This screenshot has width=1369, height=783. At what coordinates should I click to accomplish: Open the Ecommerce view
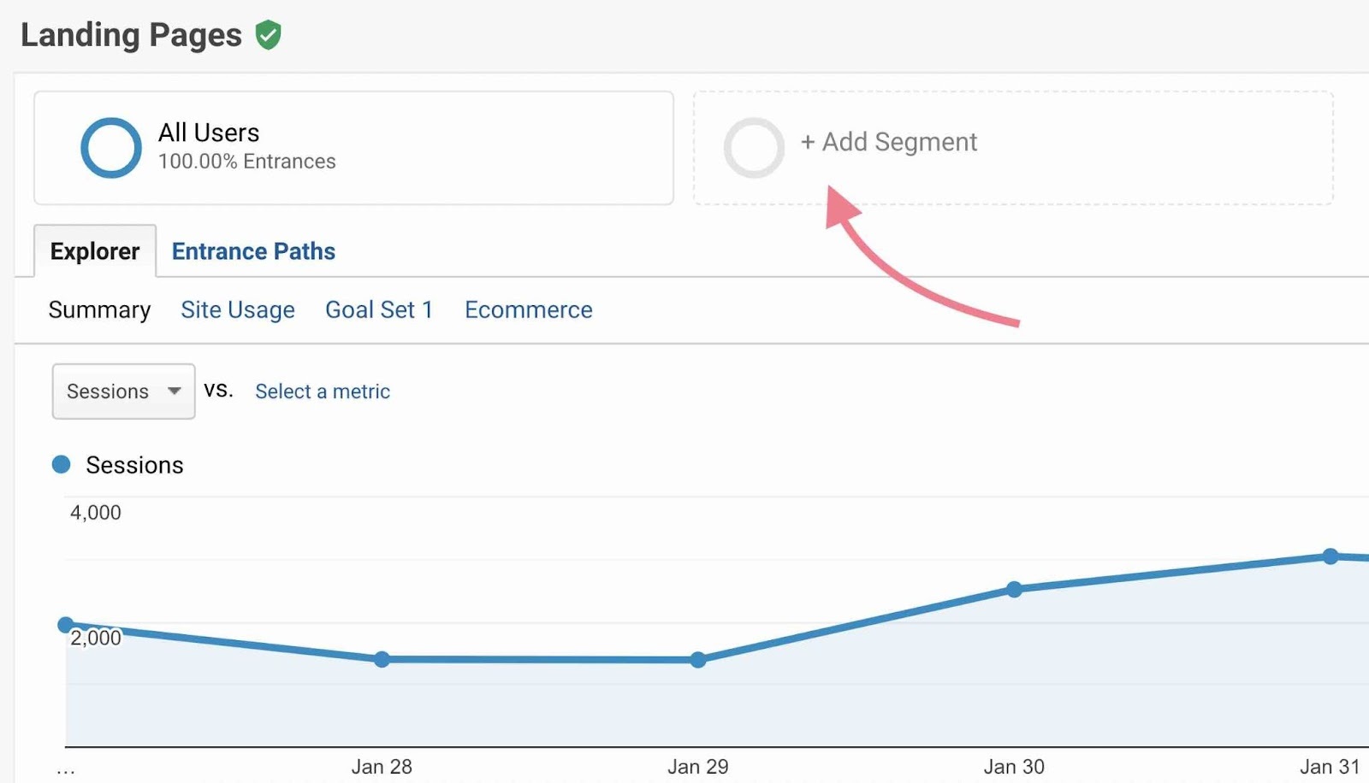click(528, 309)
